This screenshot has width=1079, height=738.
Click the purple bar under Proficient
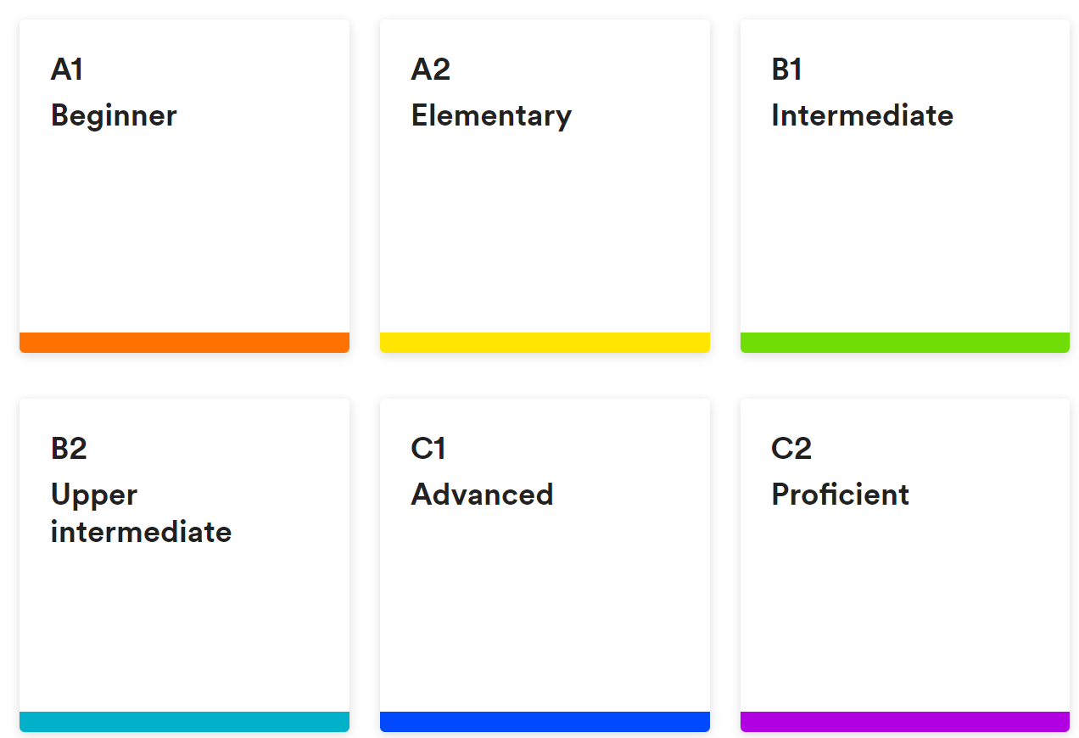tap(904, 721)
